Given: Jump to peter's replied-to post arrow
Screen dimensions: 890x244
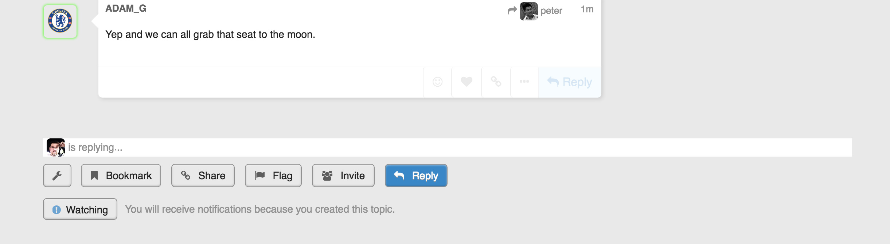Looking at the screenshot, I should [512, 11].
